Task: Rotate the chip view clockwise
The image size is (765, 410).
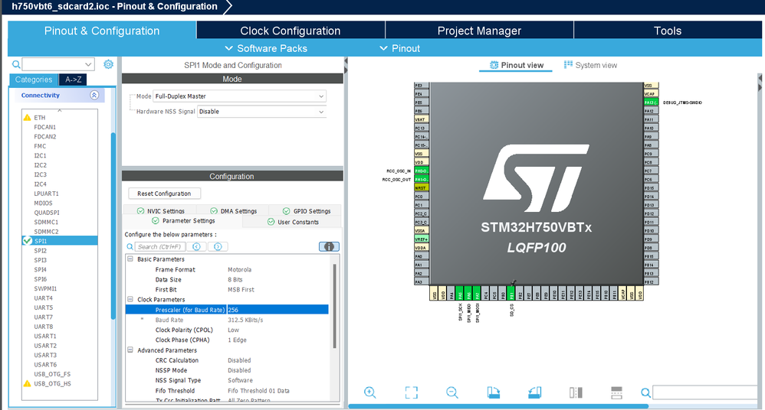Action: pyautogui.click(x=493, y=392)
